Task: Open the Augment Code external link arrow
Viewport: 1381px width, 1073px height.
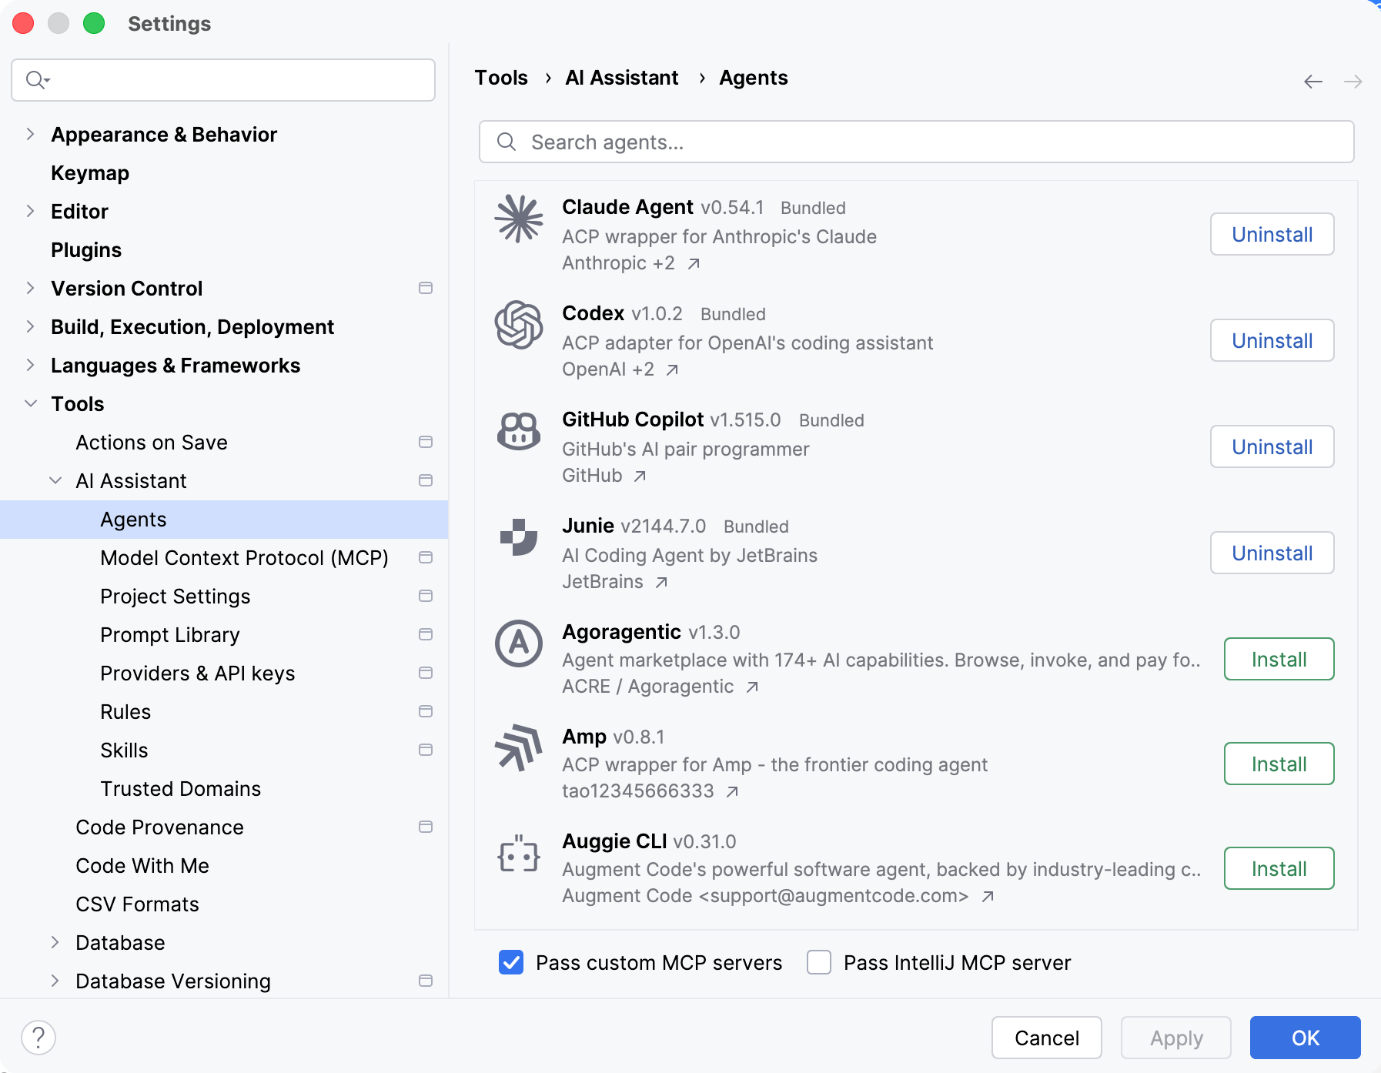Action: click(x=988, y=897)
